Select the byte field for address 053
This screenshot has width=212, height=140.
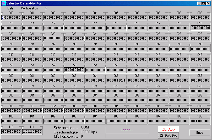[x=74, y=69]
